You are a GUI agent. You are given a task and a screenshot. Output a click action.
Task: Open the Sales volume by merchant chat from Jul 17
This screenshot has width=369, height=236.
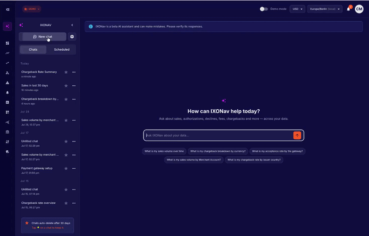click(x=40, y=157)
